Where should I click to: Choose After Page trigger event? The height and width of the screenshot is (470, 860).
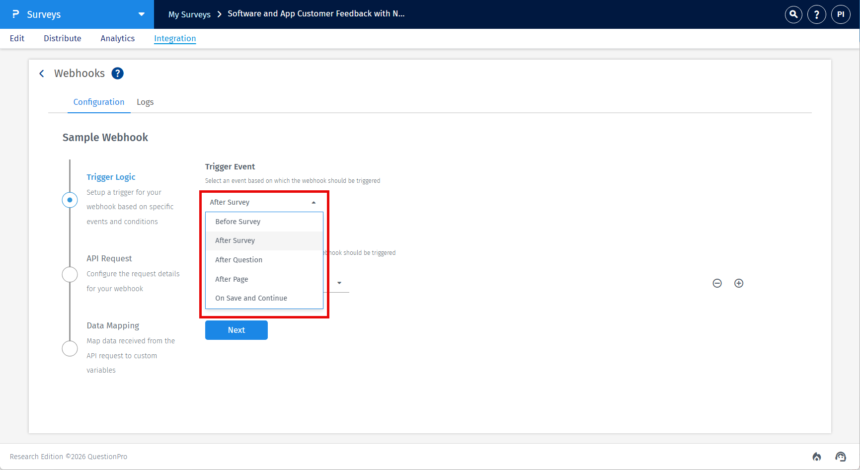point(264,279)
